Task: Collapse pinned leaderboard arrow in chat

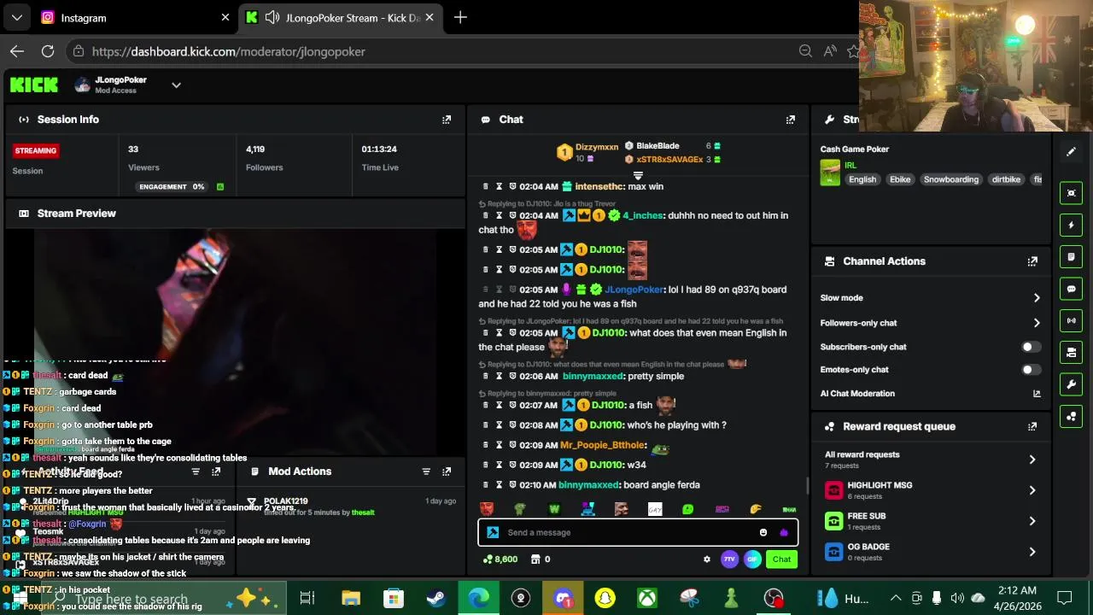Action: [x=638, y=175]
